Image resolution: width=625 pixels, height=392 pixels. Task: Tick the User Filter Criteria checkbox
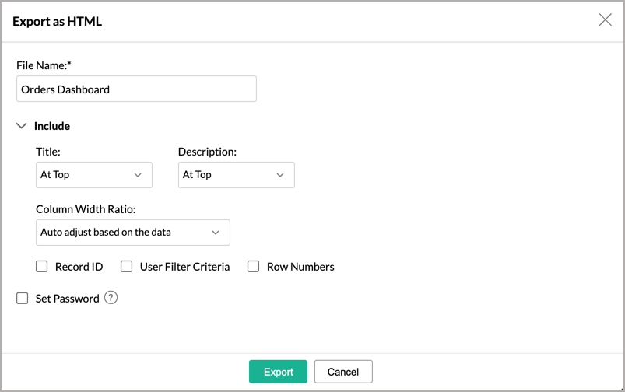(127, 267)
